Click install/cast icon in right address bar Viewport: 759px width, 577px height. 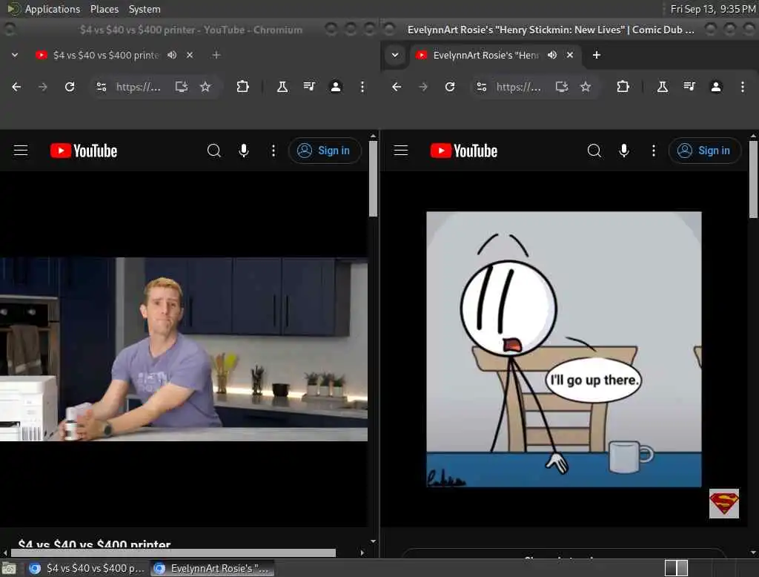pyautogui.click(x=562, y=87)
